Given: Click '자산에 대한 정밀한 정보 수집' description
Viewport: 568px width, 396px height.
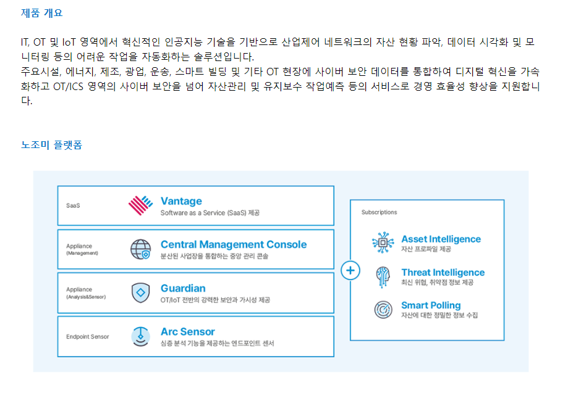Looking at the screenshot, I should coord(439,315).
